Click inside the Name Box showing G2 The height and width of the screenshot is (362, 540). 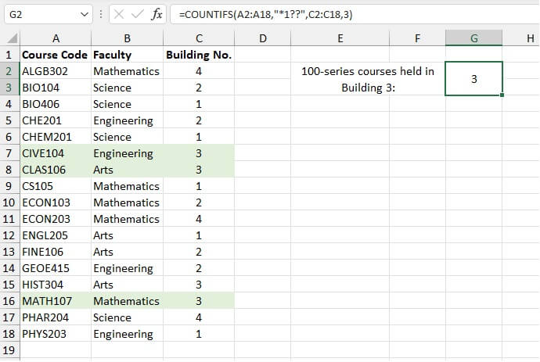tap(39, 14)
